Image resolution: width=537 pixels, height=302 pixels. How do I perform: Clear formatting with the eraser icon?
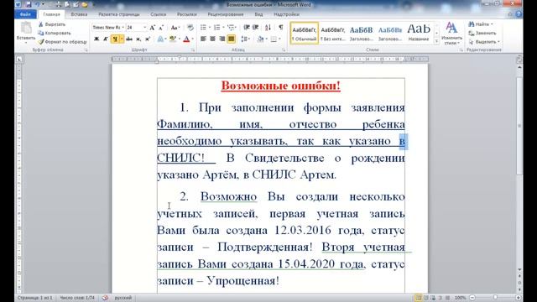(x=190, y=28)
